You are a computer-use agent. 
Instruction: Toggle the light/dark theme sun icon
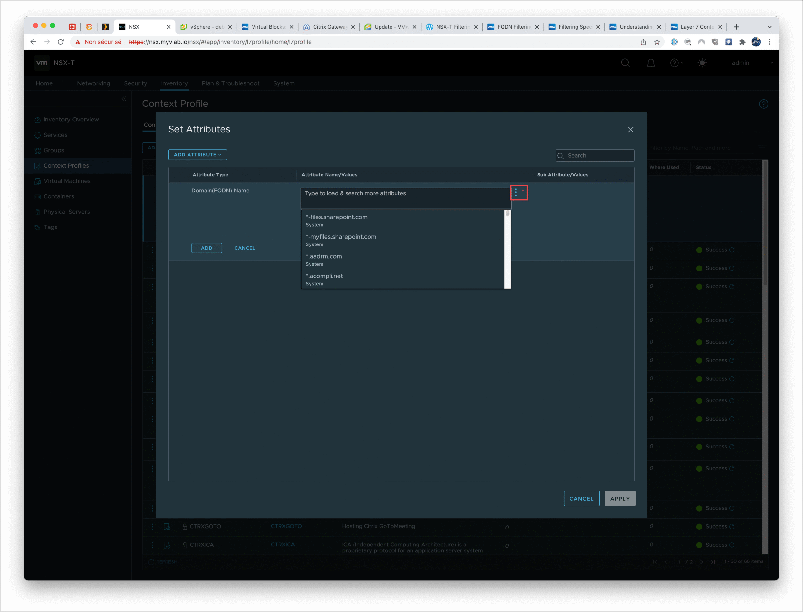702,63
